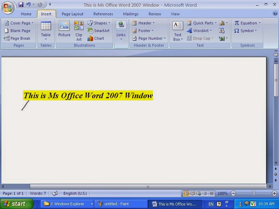The height and width of the screenshot is (209, 279).
Task: Click the Page: 1 of 1 status indicator
Action: point(13,193)
